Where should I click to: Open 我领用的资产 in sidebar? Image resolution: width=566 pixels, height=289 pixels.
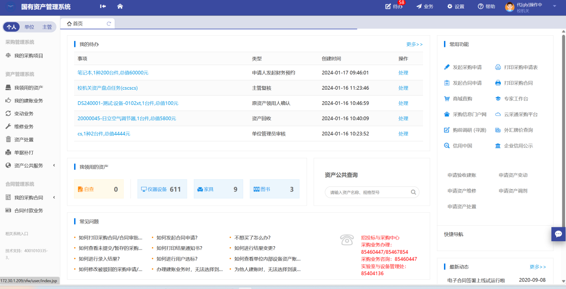tap(29, 88)
